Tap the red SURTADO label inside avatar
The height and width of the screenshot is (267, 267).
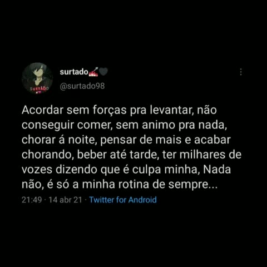tap(39, 88)
